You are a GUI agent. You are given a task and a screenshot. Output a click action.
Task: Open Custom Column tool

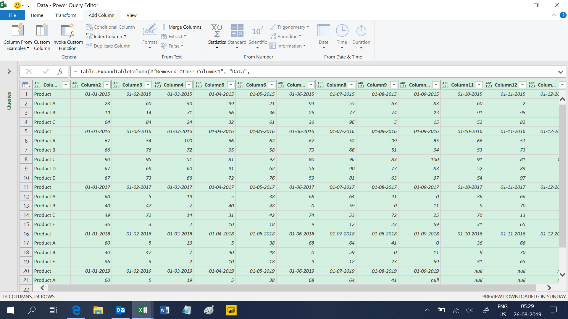pyautogui.click(x=42, y=37)
